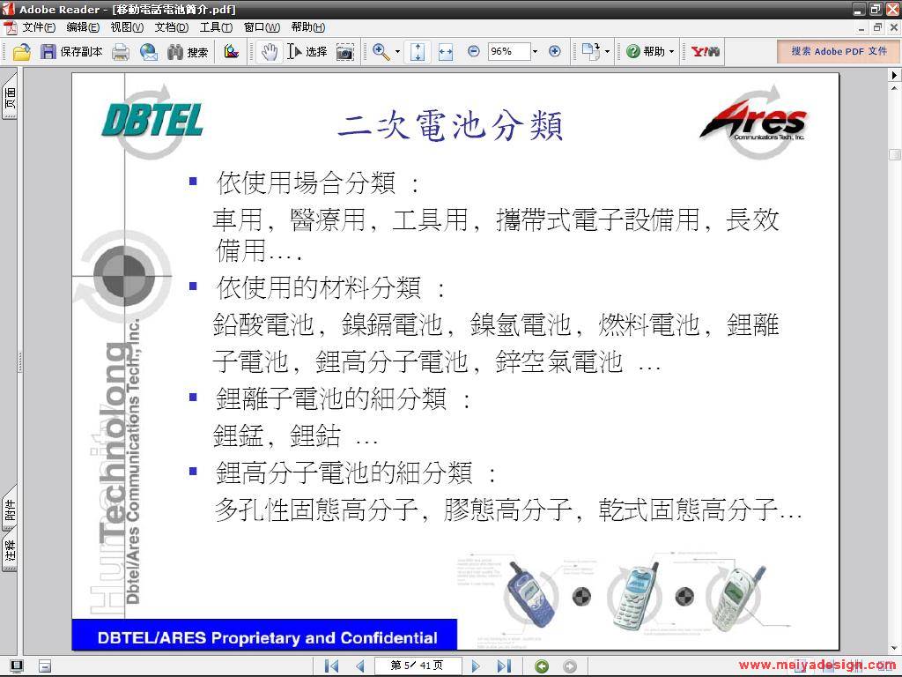This screenshot has width=902, height=677.
Task: Click the 96% zoom field
Action: point(508,51)
